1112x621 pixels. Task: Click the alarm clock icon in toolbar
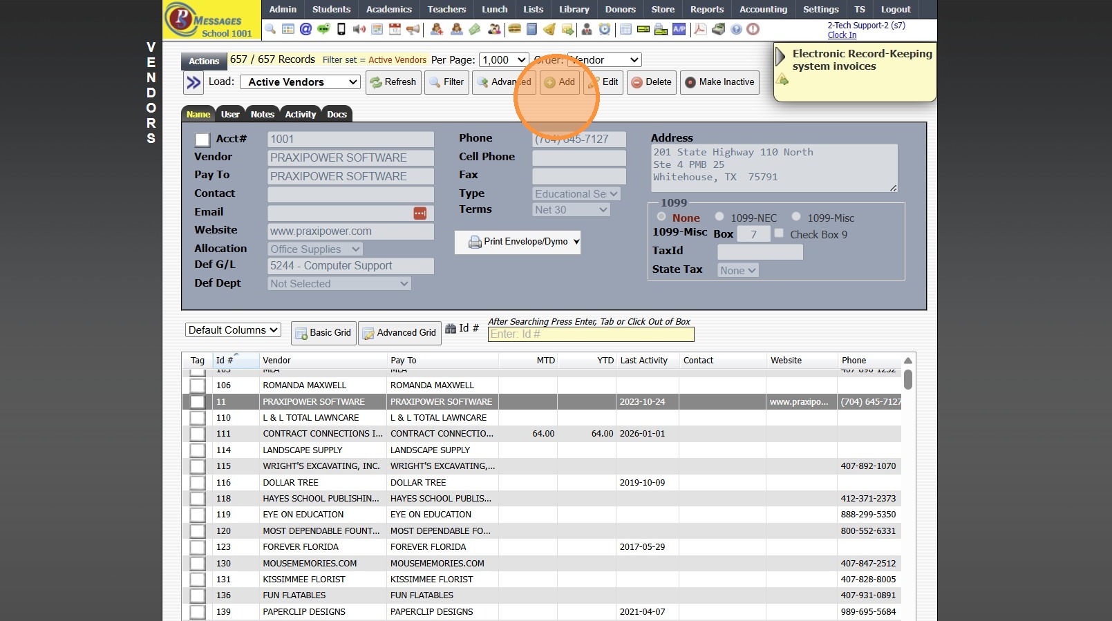click(x=605, y=29)
